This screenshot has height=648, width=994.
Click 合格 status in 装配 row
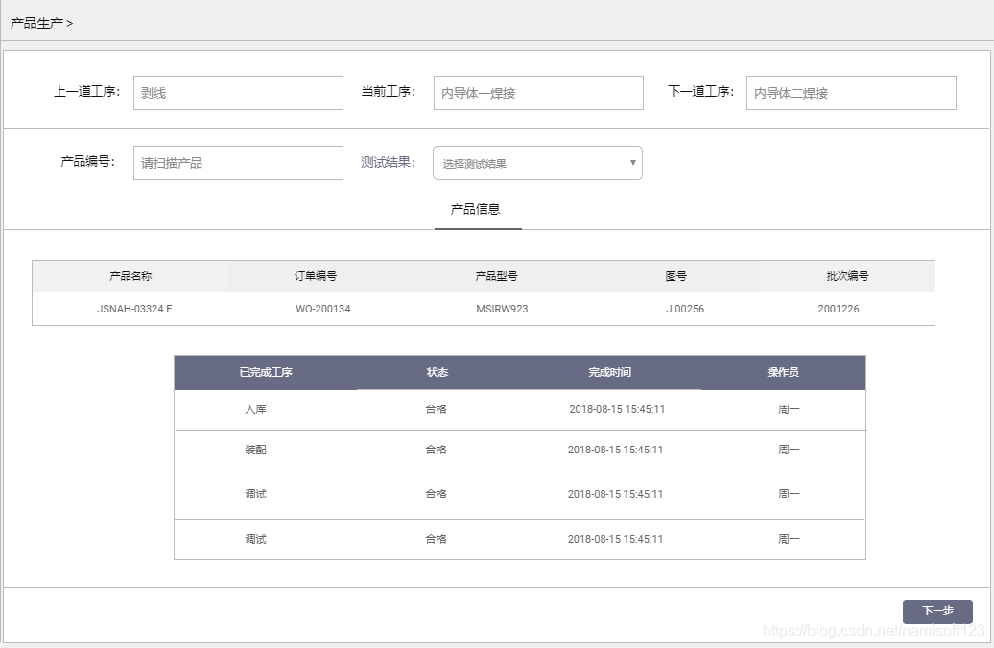click(437, 450)
